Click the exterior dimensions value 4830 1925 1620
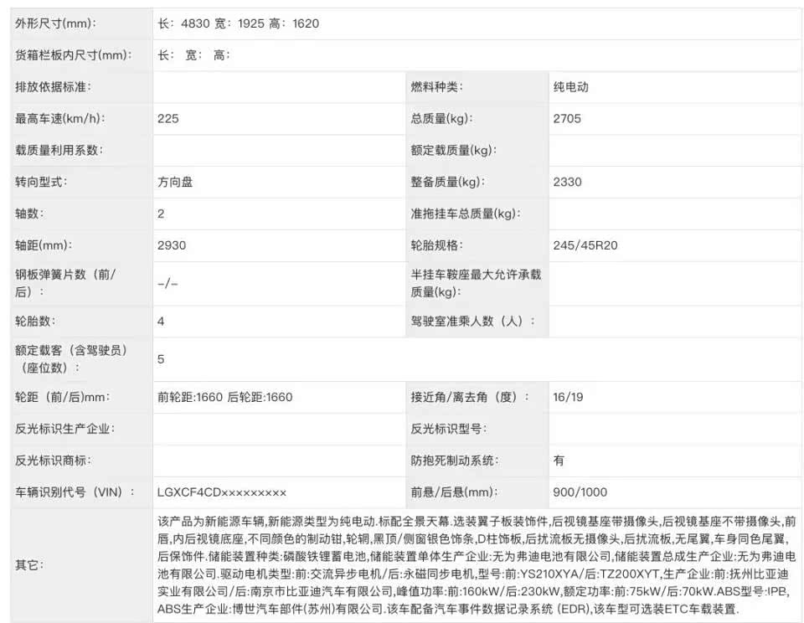The width and height of the screenshot is (804, 623). pyautogui.click(x=238, y=23)
